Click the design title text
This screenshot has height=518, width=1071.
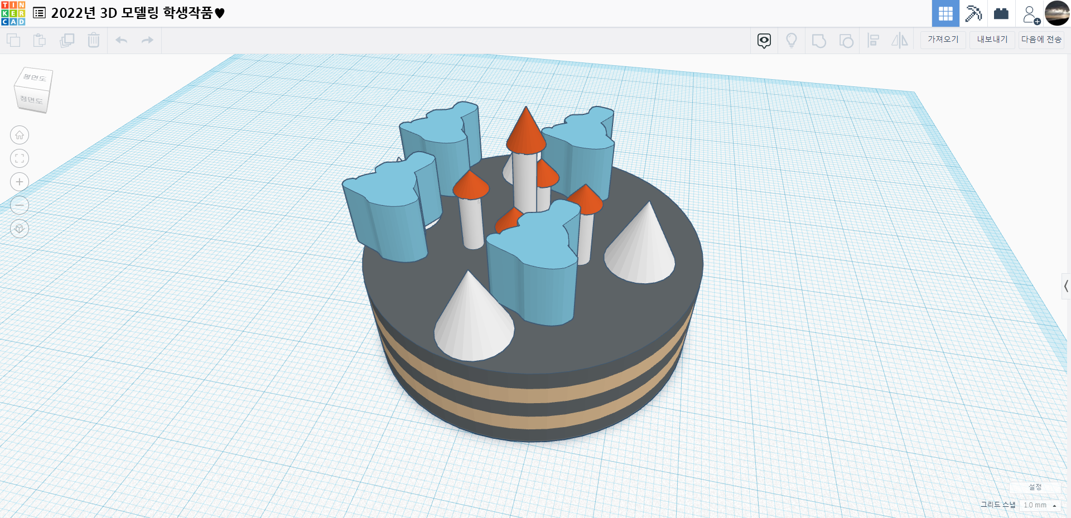coord(138,13)
